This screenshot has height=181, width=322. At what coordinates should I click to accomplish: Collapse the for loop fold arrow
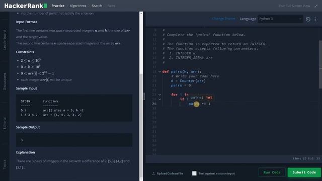(x=159, y=95)
